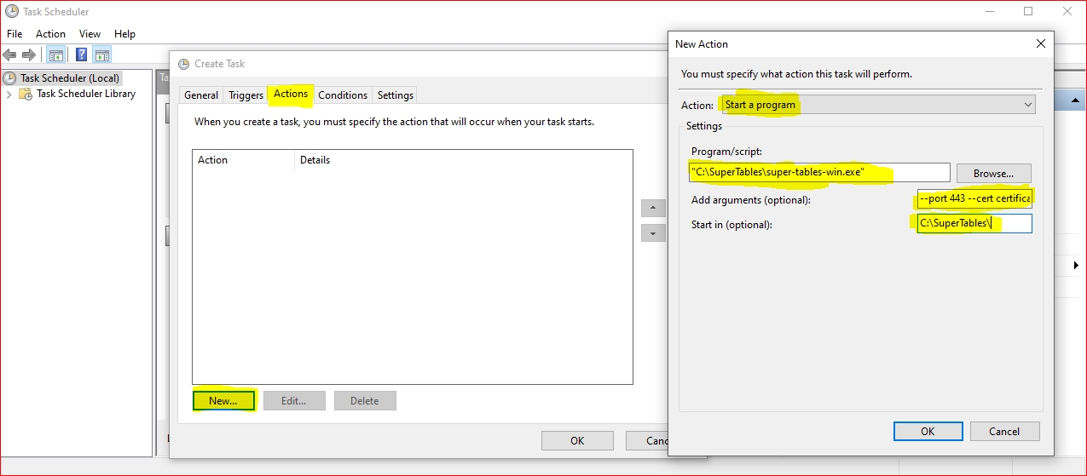The height and width of the screenshot is (476, 1087).
Task: Expand the Task Scheduler Library tree node
Action: pyautogui.click(x=9, y=94)
